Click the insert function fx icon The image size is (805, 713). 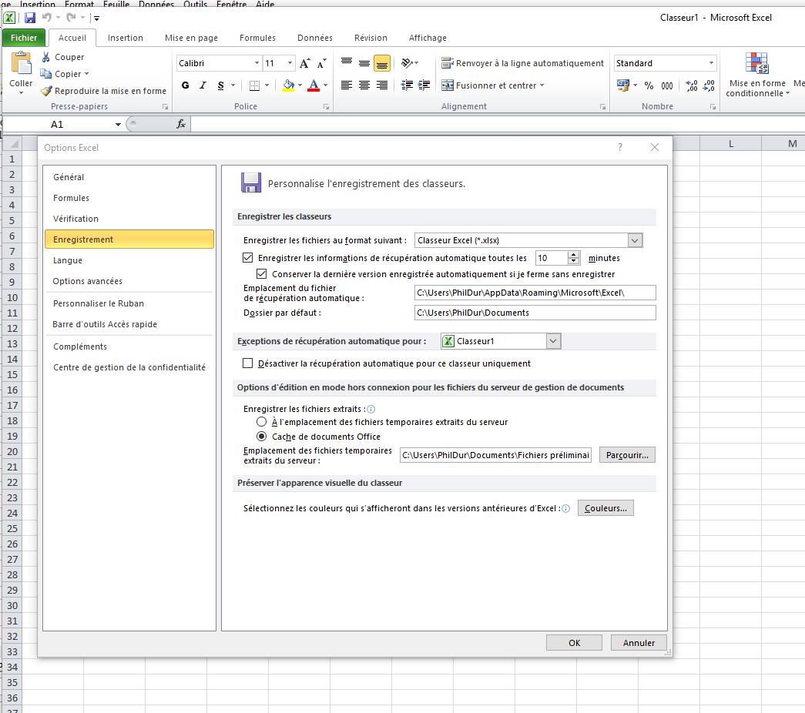(181, 124)
